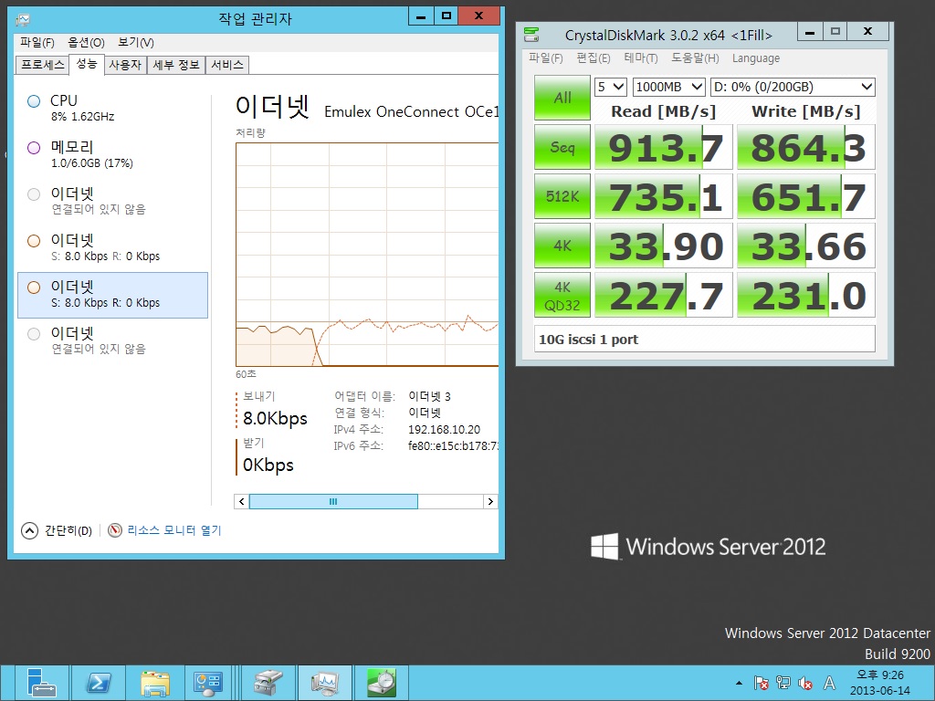Screen dimensions: 935x701
Task: Run the Seq benchmark
Action: (562, 147)
